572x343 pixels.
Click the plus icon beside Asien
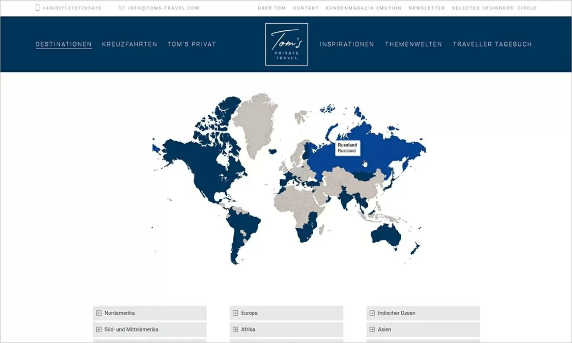[372, 329]
